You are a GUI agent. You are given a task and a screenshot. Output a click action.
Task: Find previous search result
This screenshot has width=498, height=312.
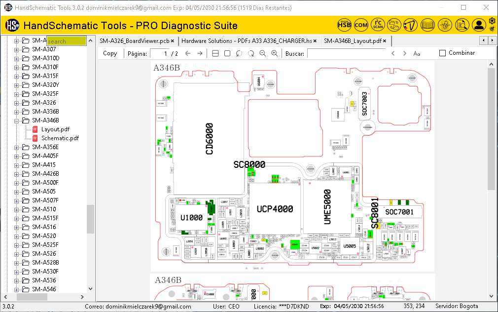click(x=393, y=53)
